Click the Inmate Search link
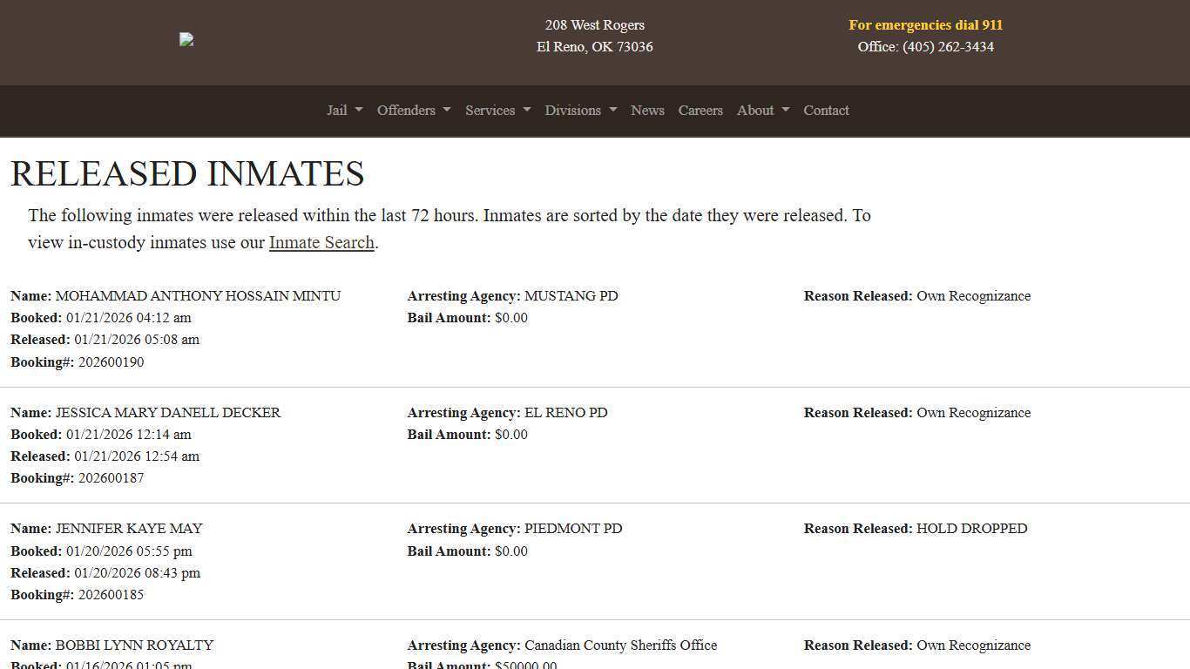 tap(321, 242)
